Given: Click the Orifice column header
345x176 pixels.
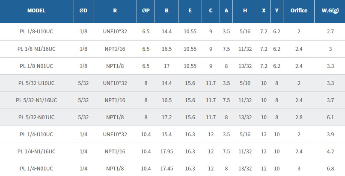Looking at the screenshot, I should pos(298,11).
